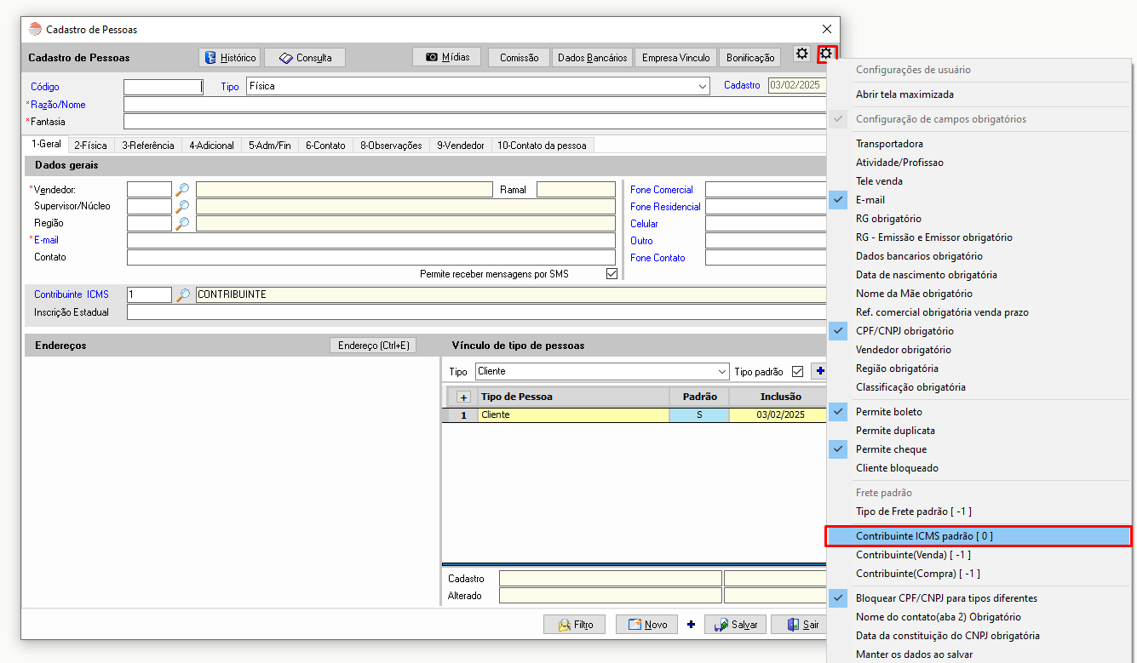1137x663 pixels.
Task: Choose Contribuinte(Venda) [ -1 ] menu item
Action: point(979,555)
